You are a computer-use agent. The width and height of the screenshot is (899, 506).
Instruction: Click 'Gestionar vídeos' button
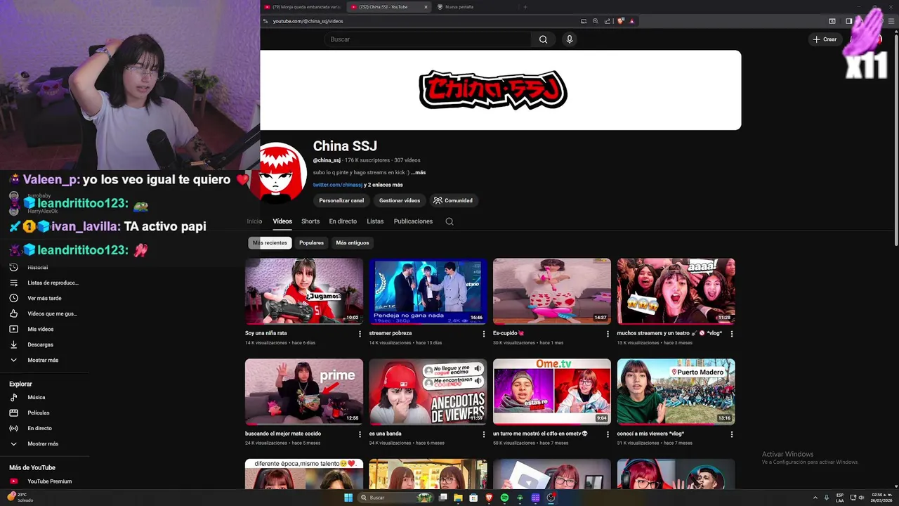point(400,200)
